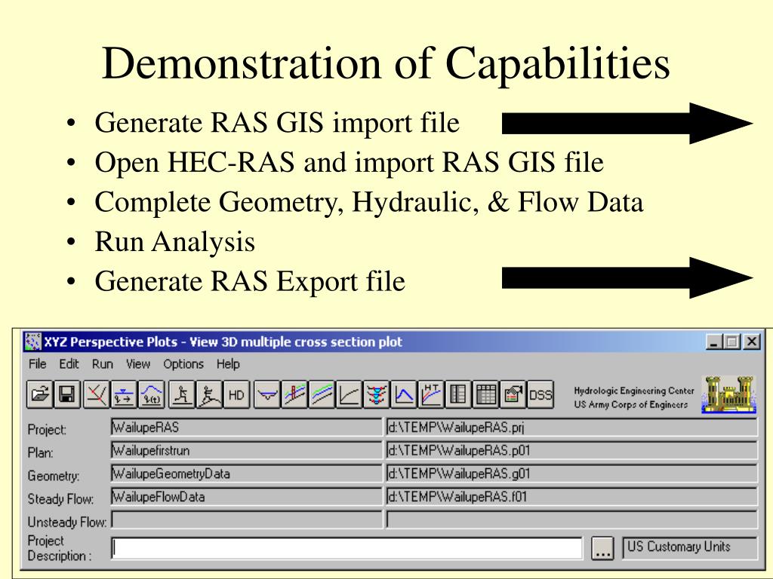View stage and flow hydrographs icon

pos(405,394)
